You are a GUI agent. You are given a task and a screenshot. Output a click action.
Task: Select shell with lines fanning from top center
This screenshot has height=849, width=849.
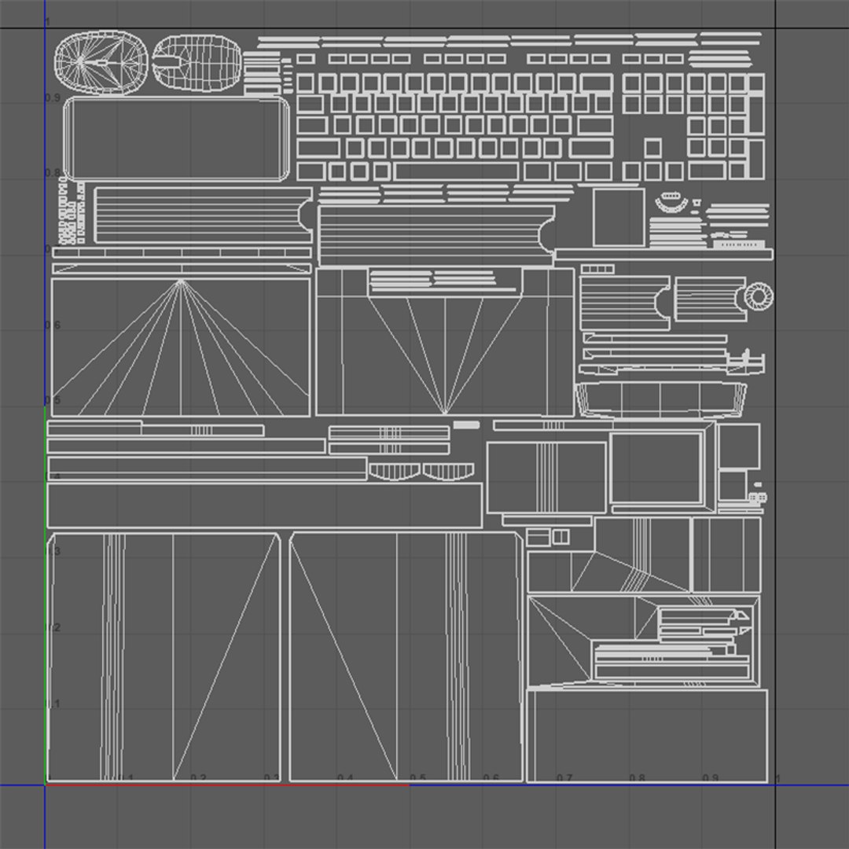point(181,347)
